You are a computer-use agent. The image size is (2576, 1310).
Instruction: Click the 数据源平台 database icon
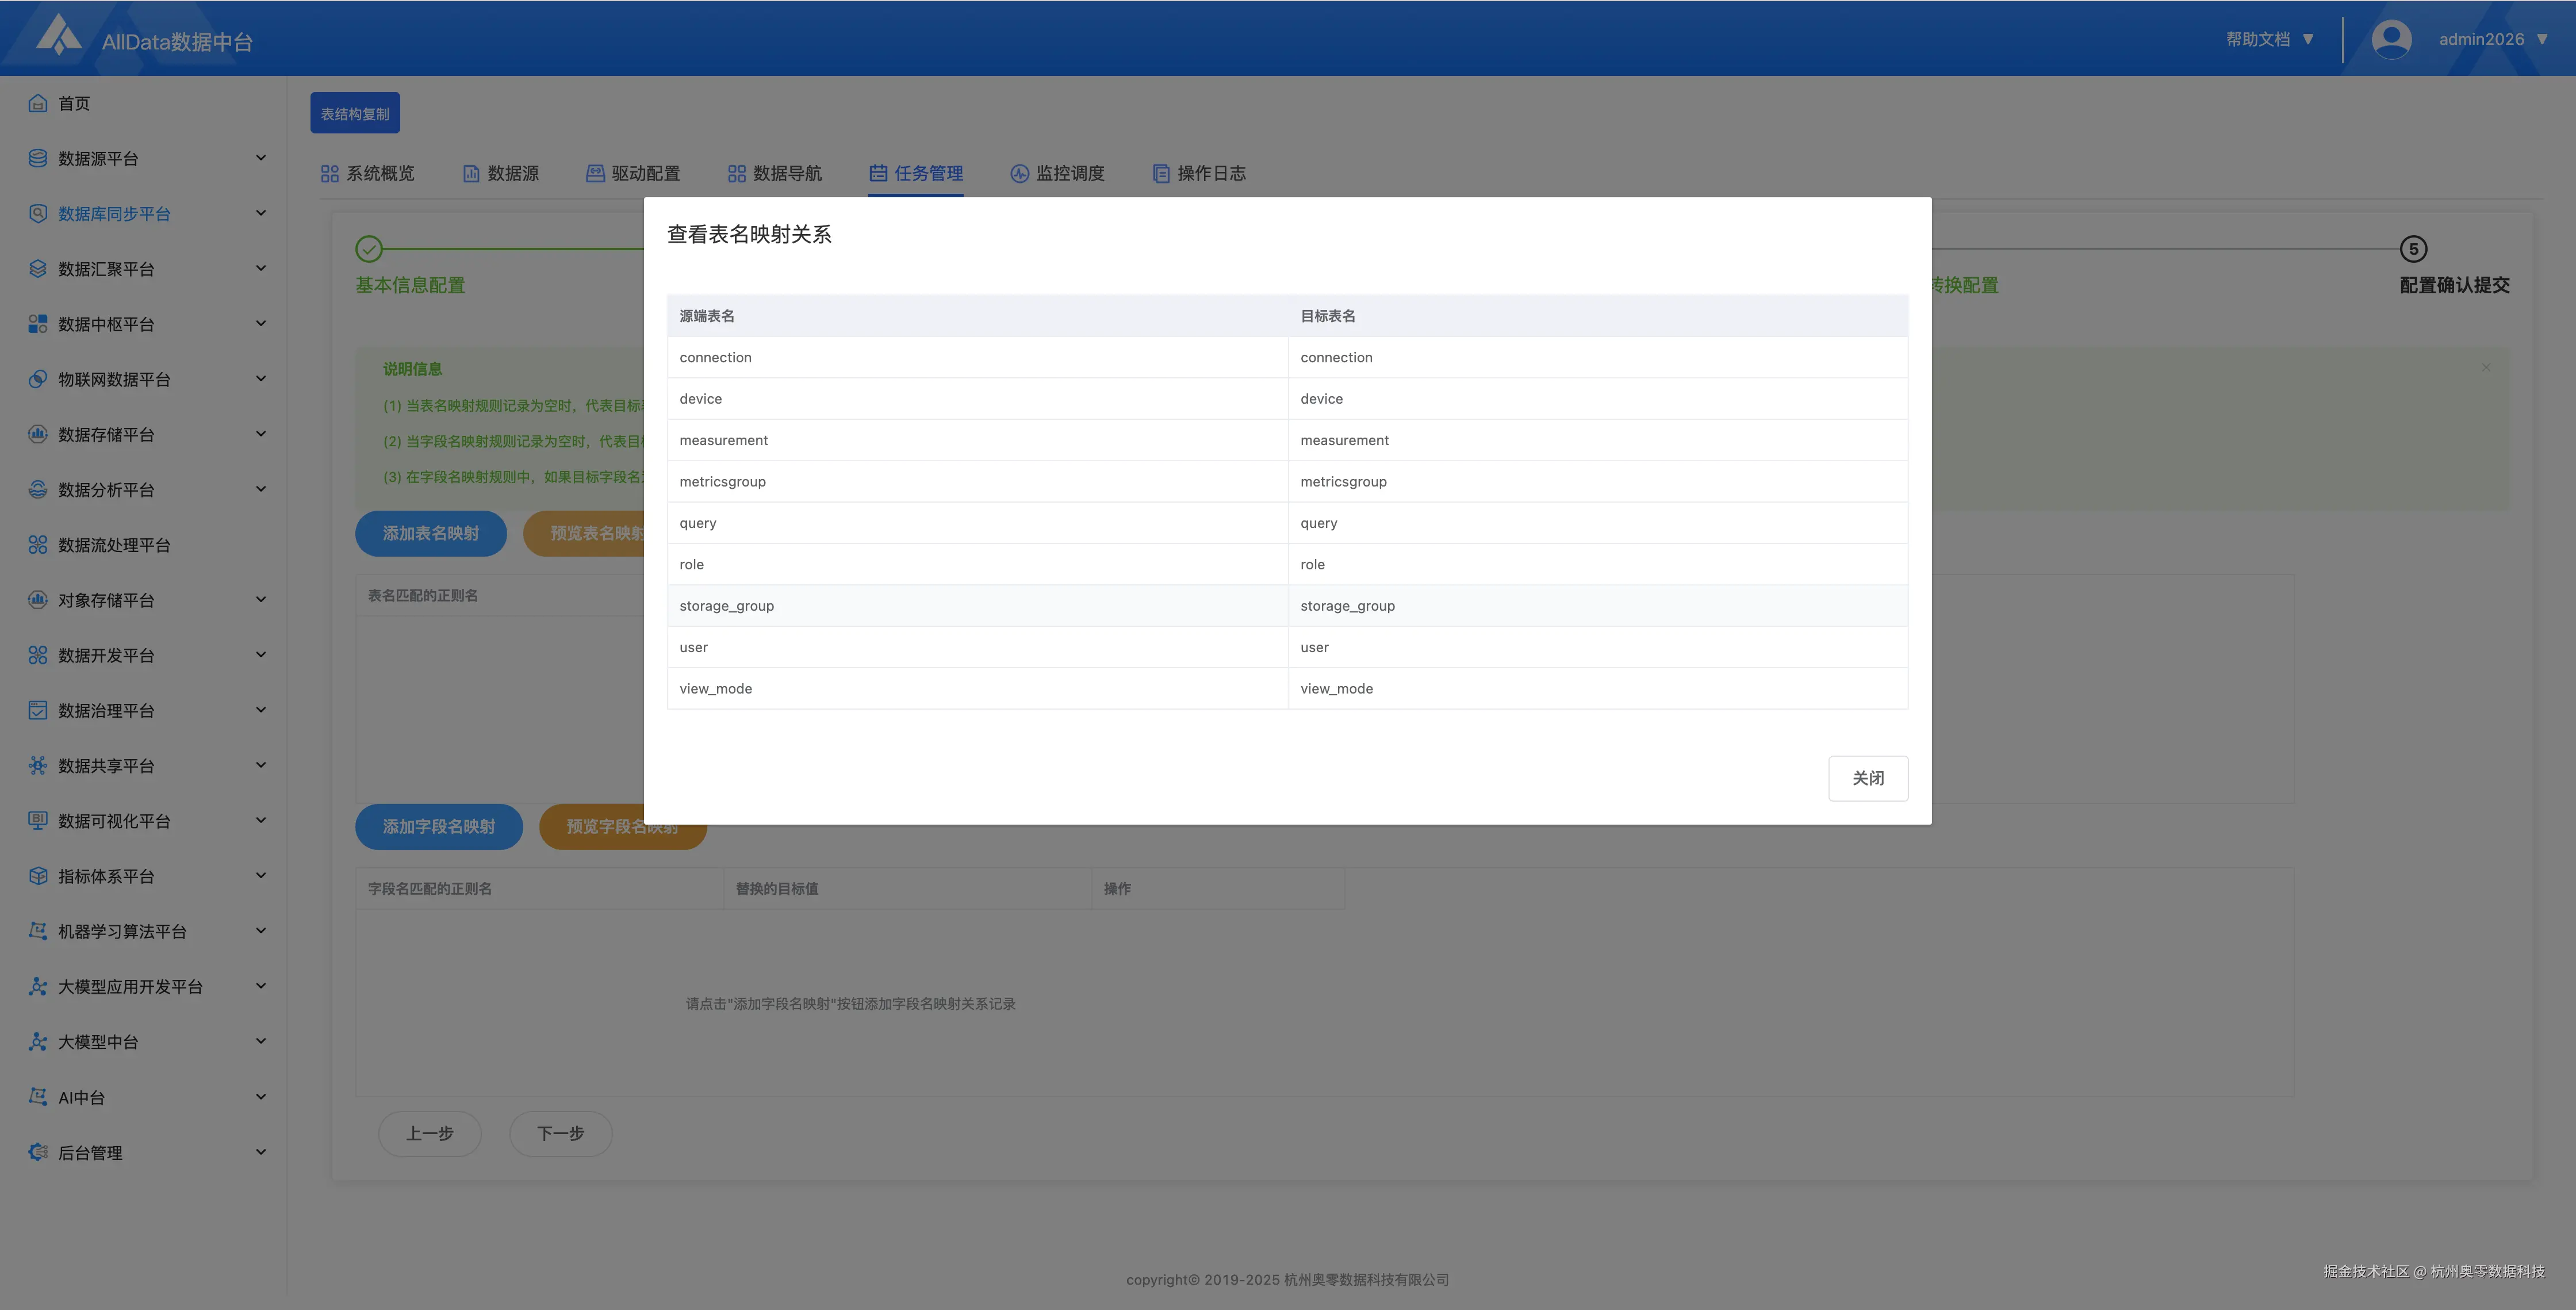pos(38,158)
